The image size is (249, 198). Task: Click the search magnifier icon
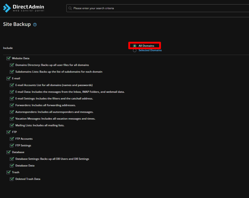pyautogui.click(x=70, y=8)
